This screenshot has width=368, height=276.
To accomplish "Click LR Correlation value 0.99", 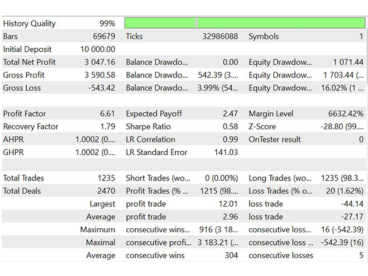I will point(230,140).
